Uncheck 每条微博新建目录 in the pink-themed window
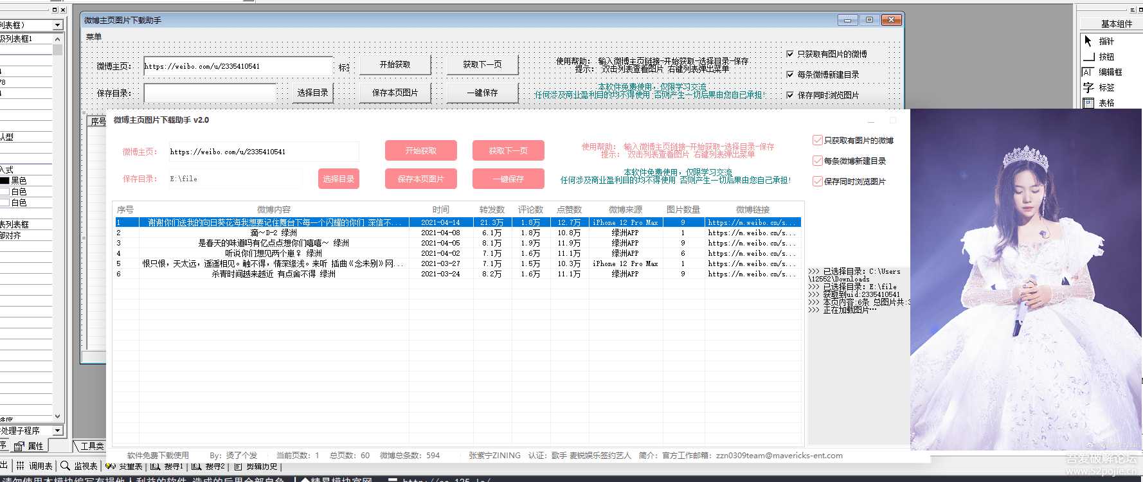The width and height of the screenshot is (1143, 482). click(818, 161)
